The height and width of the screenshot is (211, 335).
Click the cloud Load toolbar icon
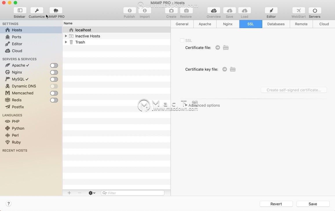click(x=245, y=10)
